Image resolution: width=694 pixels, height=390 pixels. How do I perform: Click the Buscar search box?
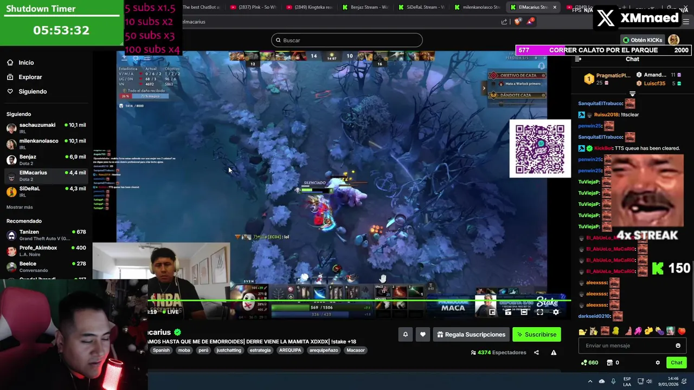[x=347, y=40]
